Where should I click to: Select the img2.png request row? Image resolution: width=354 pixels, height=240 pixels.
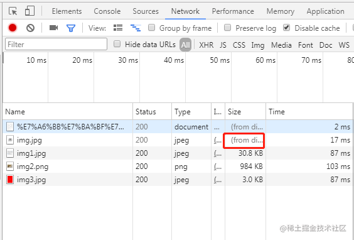click(178, 166)
